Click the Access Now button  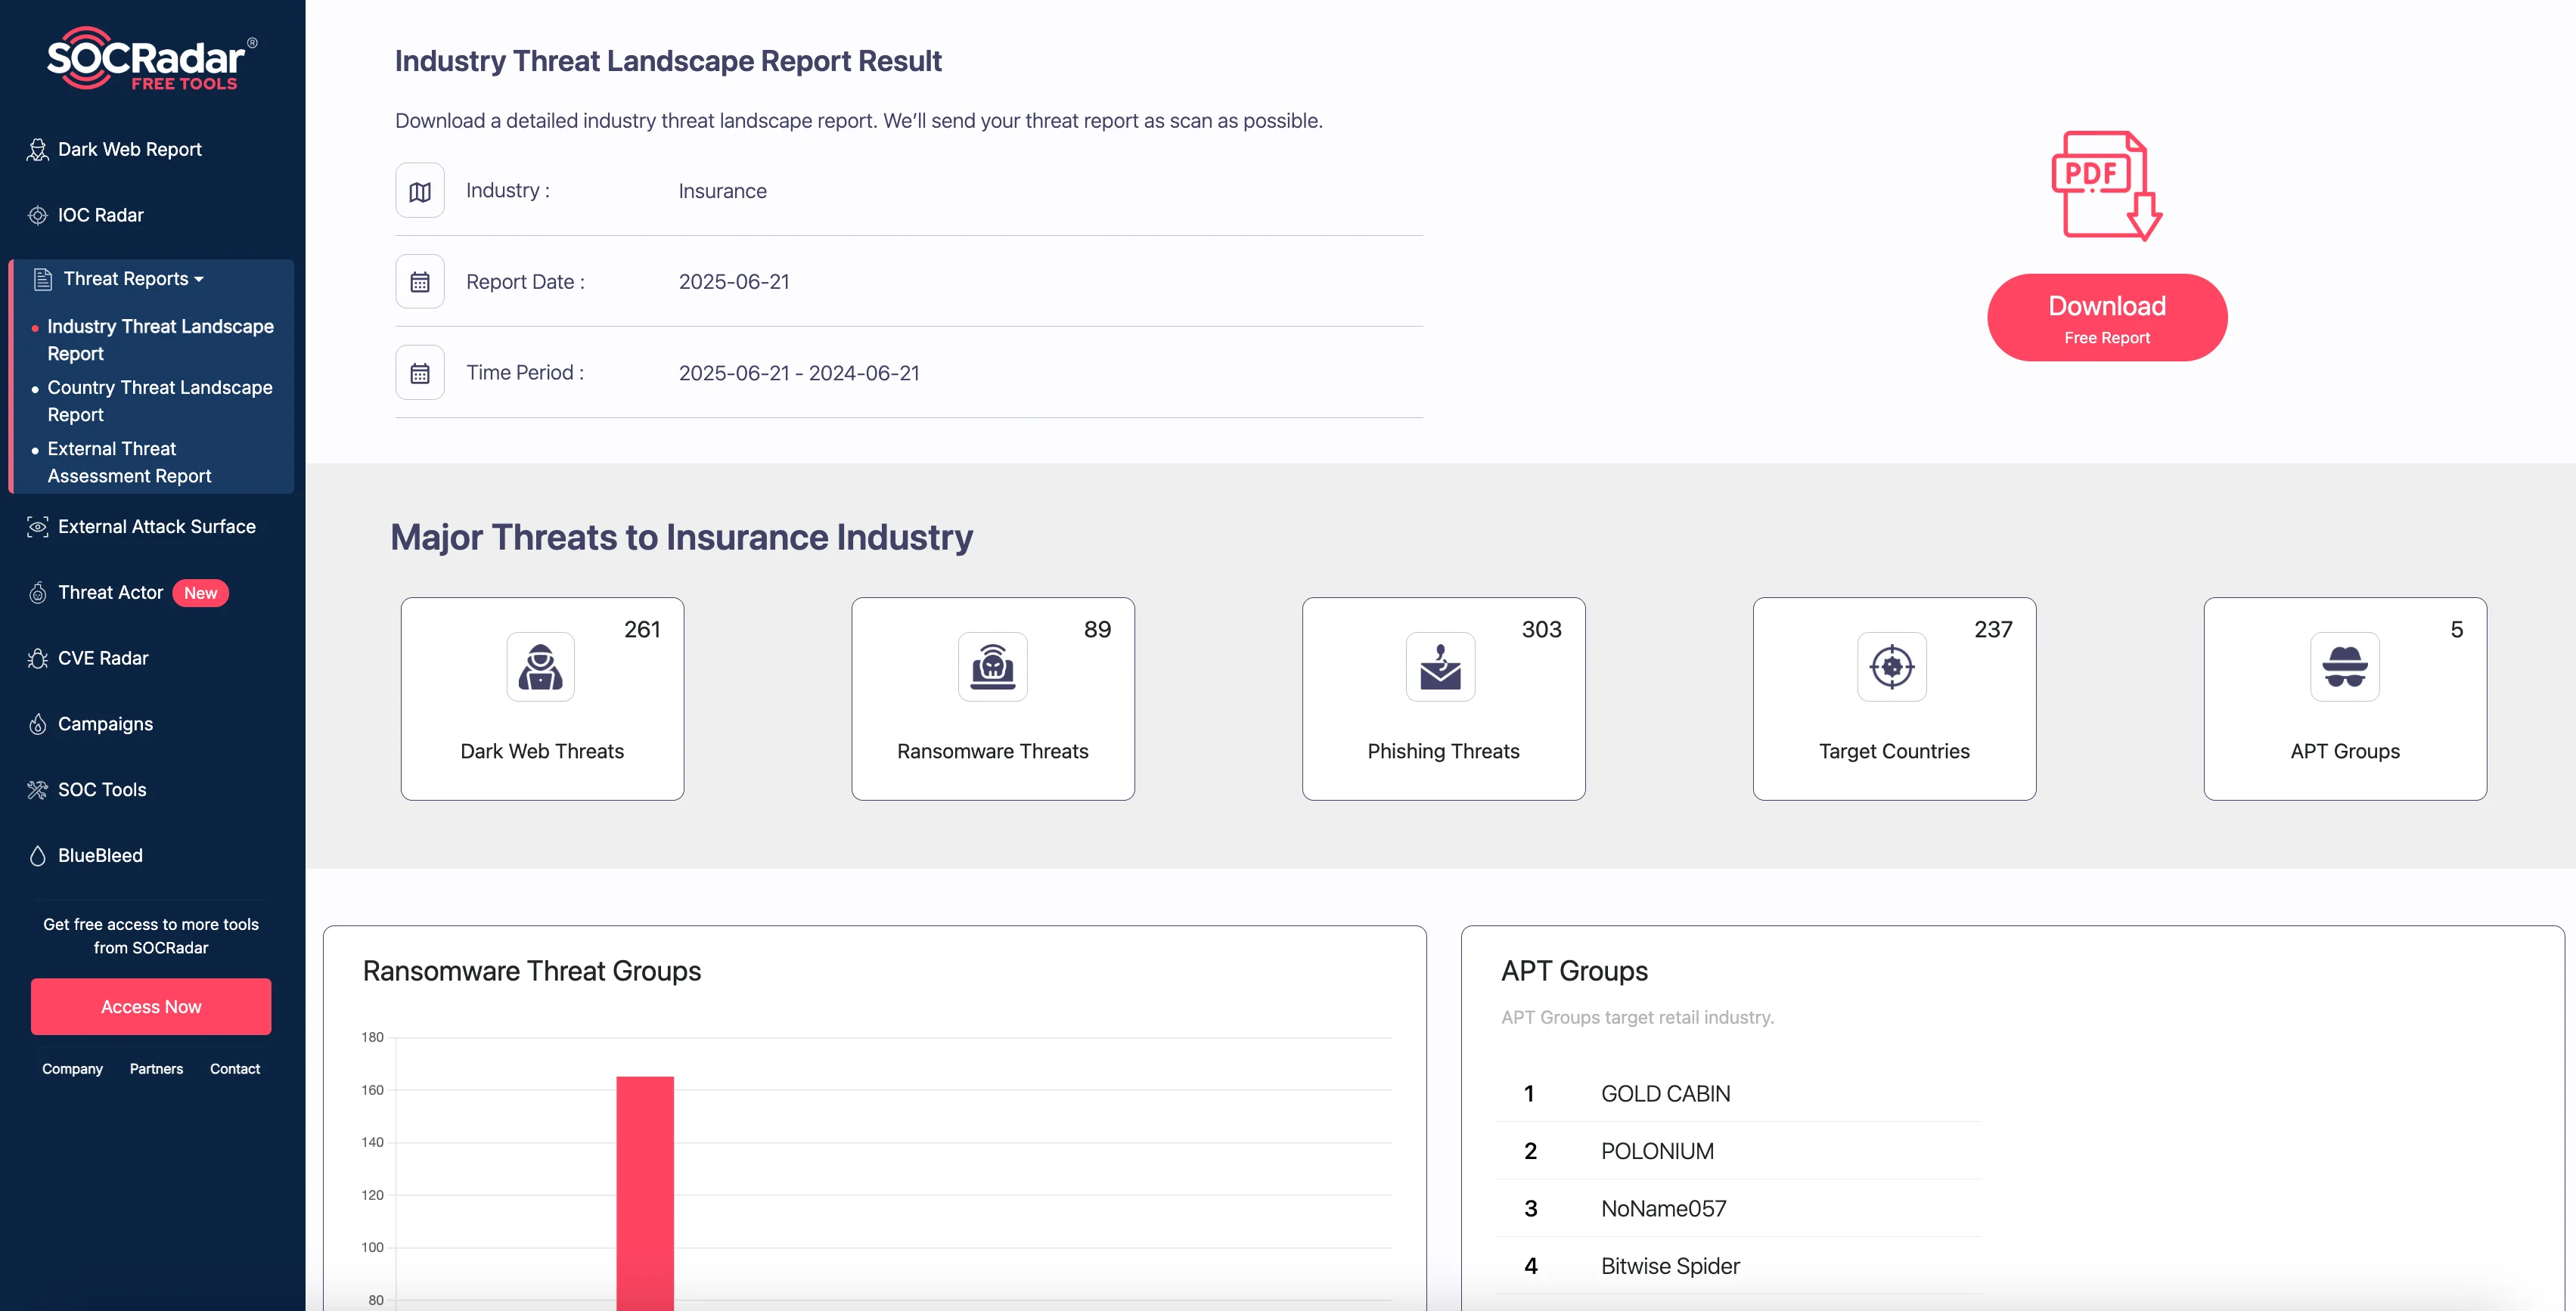click(151, 1007)
